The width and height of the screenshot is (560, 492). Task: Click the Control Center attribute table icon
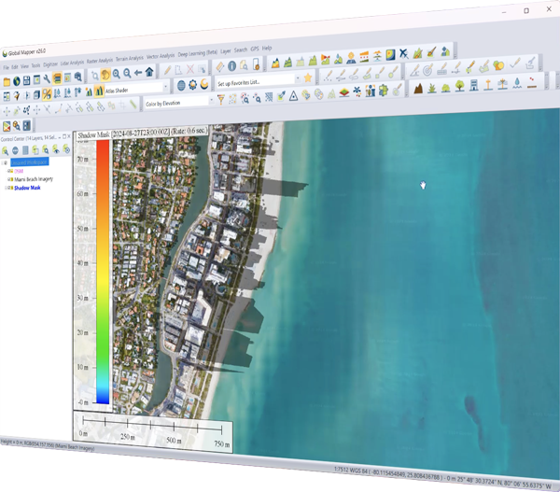click(25, 150)
